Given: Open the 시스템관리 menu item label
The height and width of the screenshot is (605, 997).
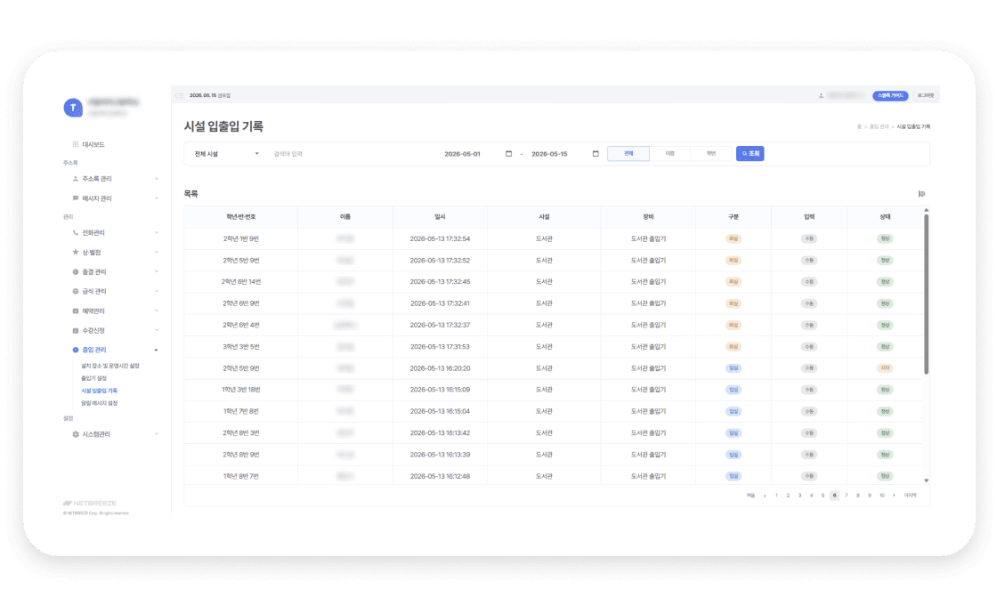Looking at the screenshot, I should 96,434.
